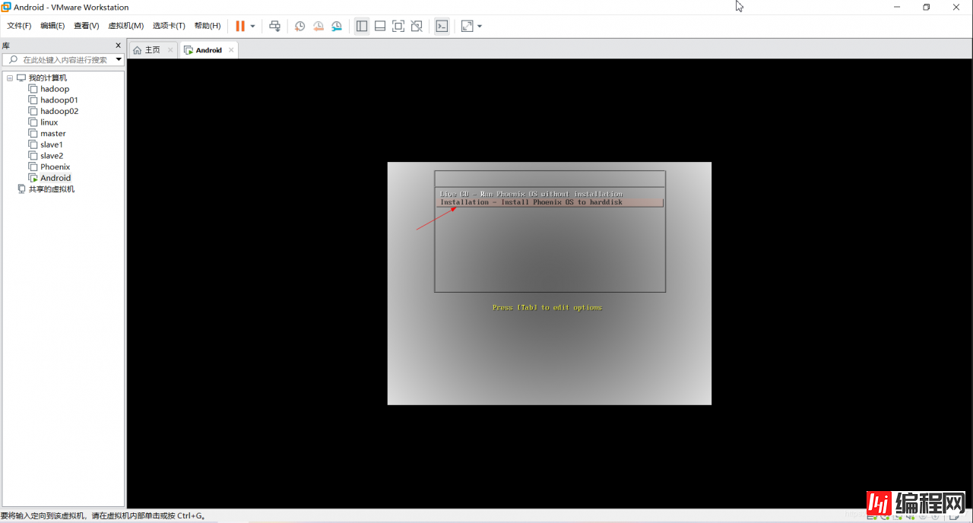973x523 pixels.
Task: Click the running Android VM icon in tree
Action: click(33, 178)
